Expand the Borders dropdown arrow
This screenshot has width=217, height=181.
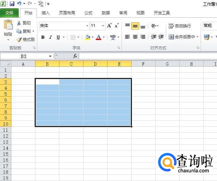(x=78, y=37)
